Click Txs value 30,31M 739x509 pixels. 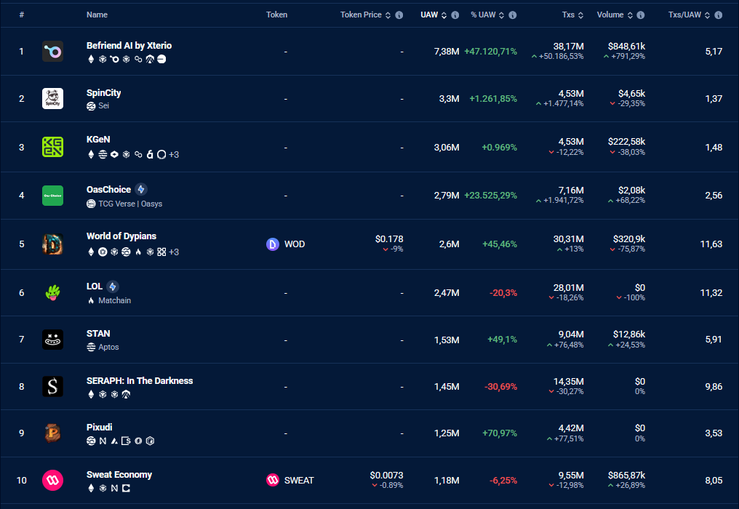point(568,239)
